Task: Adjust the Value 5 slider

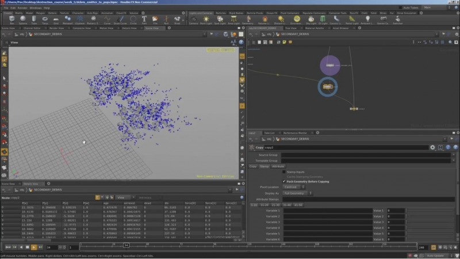Action: pos(430,234)
